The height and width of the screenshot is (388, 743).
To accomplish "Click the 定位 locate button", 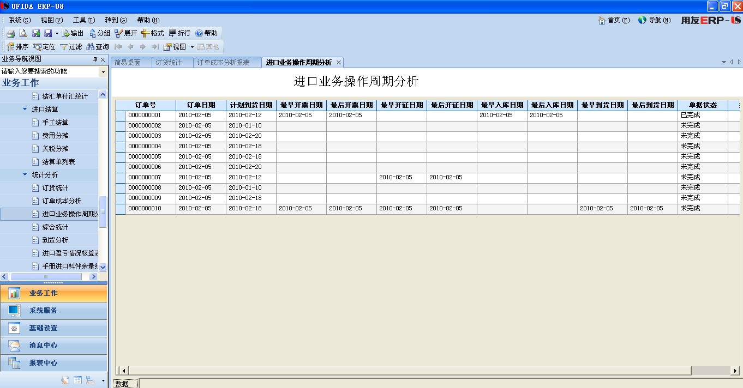I will tap(44, 47).
